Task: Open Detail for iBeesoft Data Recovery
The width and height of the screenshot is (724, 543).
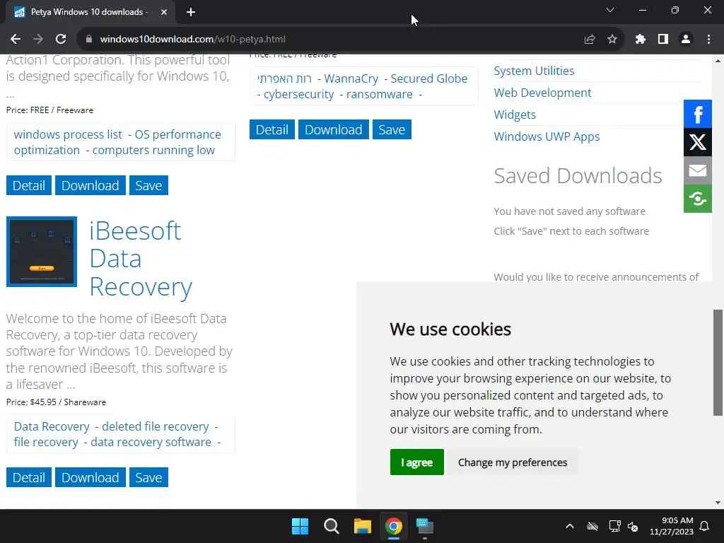Action: pos(28,477)
